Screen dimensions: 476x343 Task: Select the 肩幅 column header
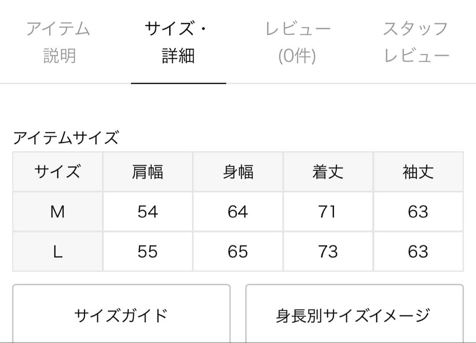click(x=148, y=172)
